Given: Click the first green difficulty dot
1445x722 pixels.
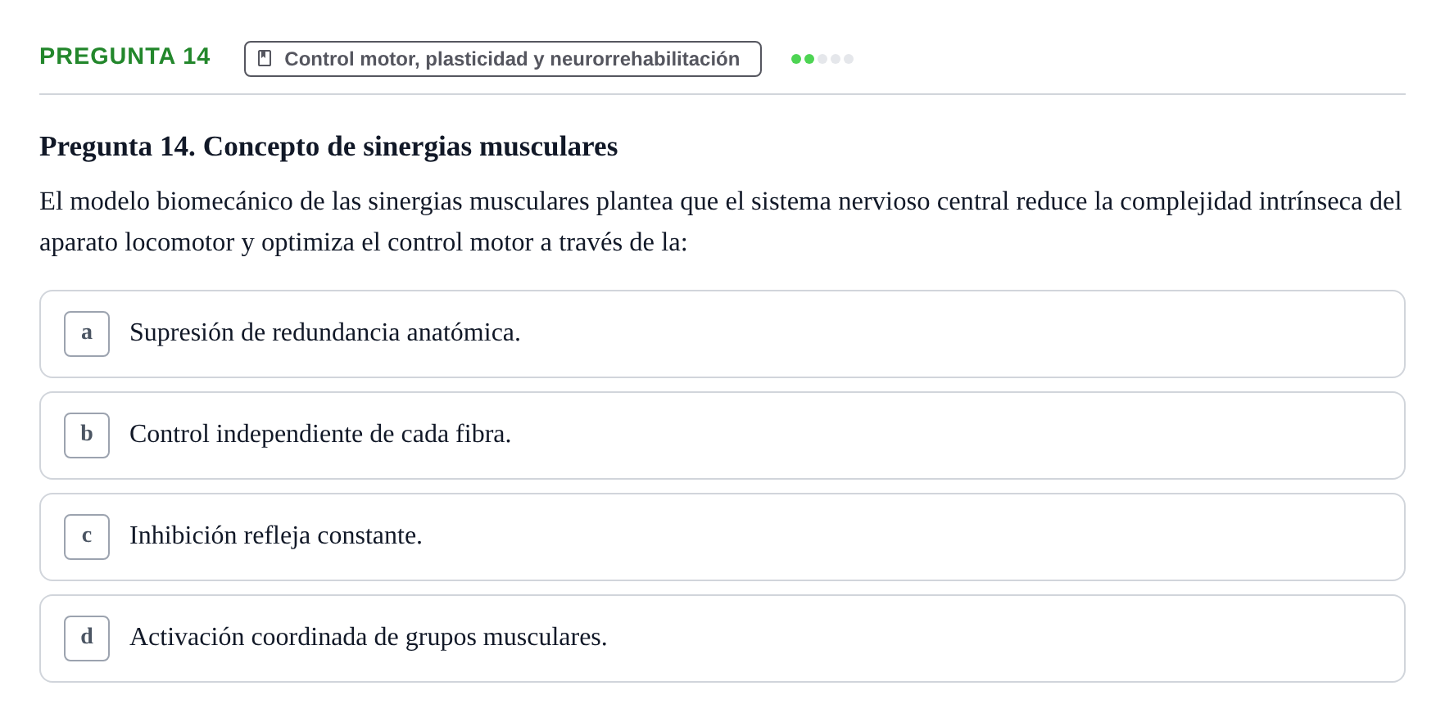Looking at the screenshot, I should click(x=796, y=59).
